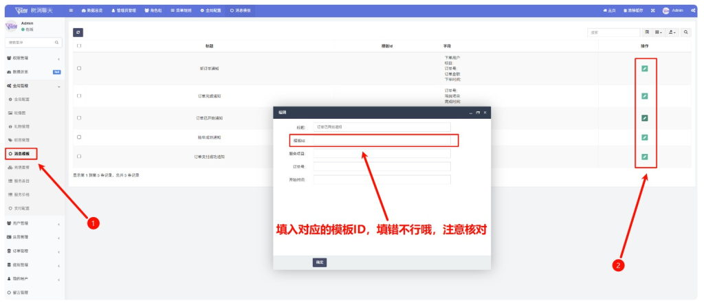
Task: Open the columns dropdown in table toolbar
Action: coord(658,32)
